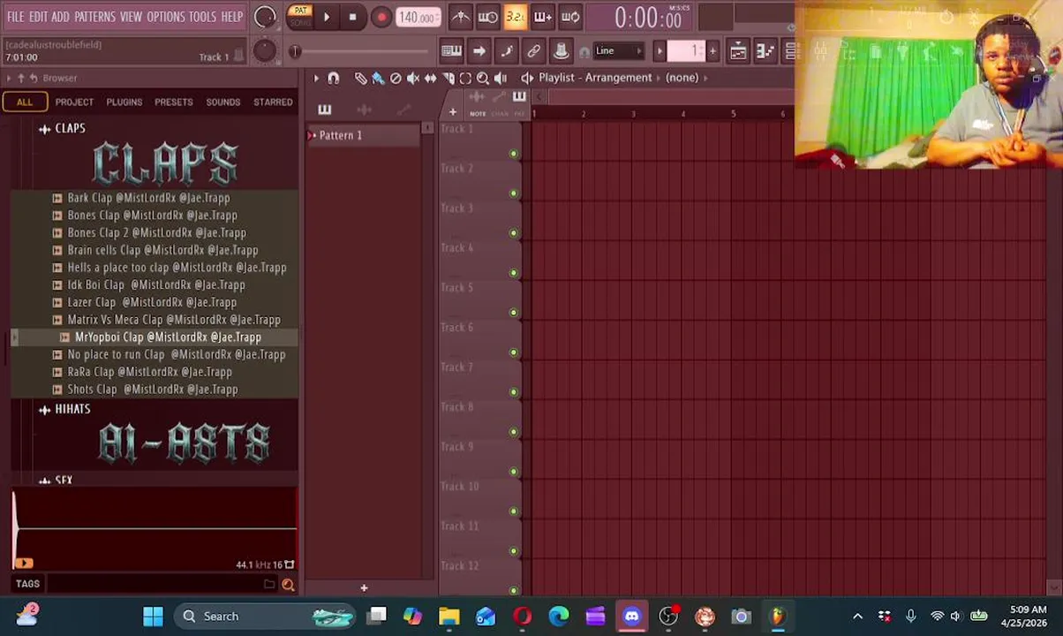Mute Track 5 with green dot

[513, 313]
